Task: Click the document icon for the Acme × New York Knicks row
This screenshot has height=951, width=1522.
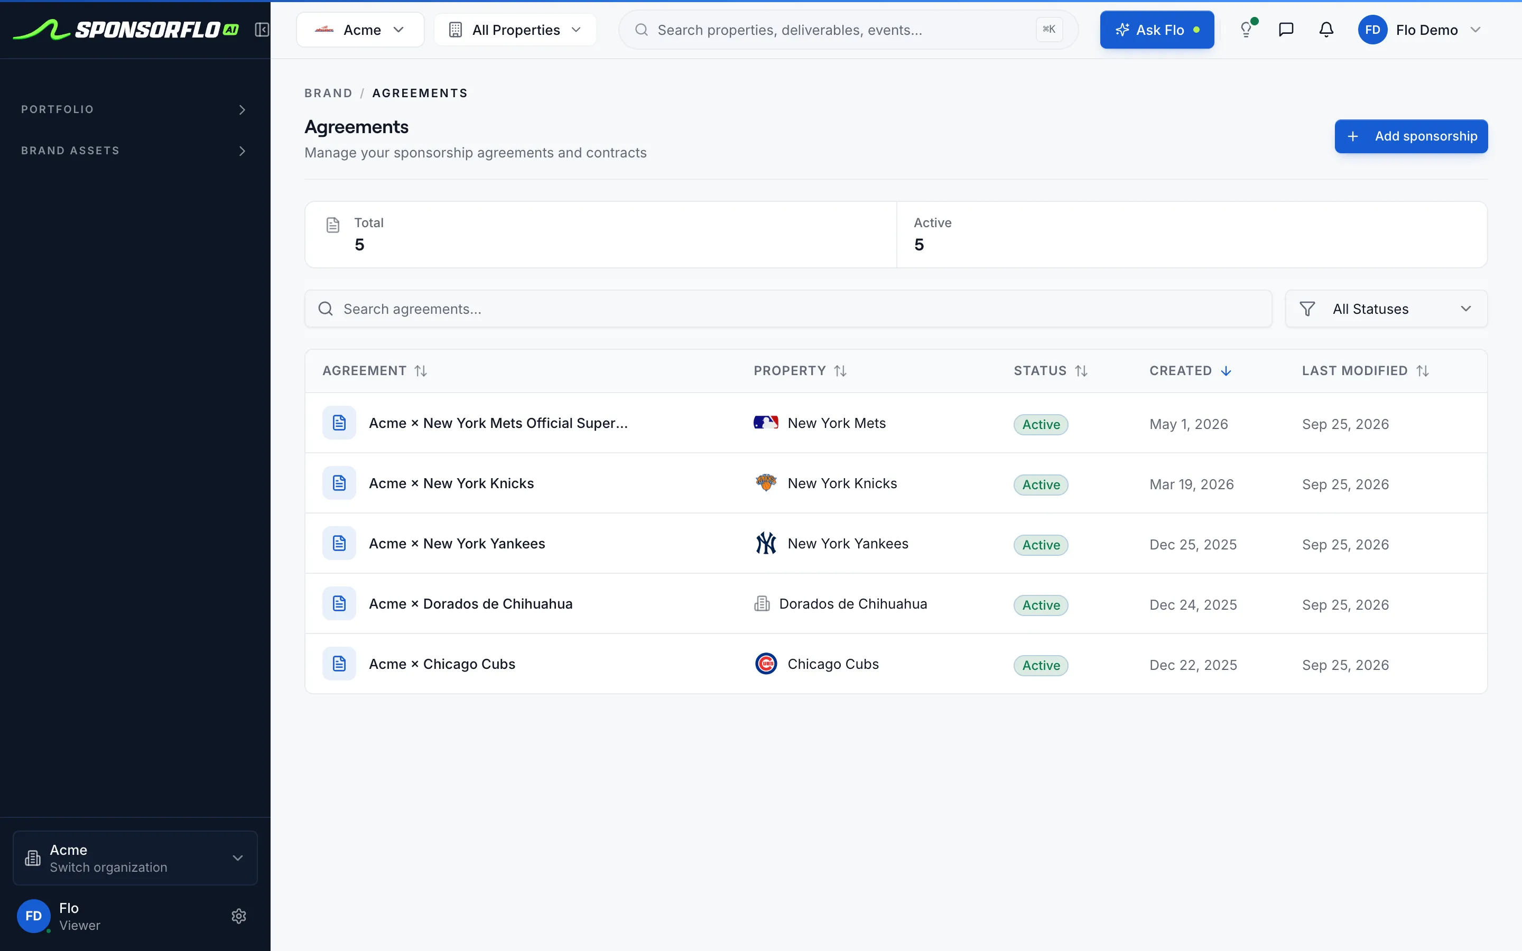Action: pyautogui.click(x=339, y=483)
